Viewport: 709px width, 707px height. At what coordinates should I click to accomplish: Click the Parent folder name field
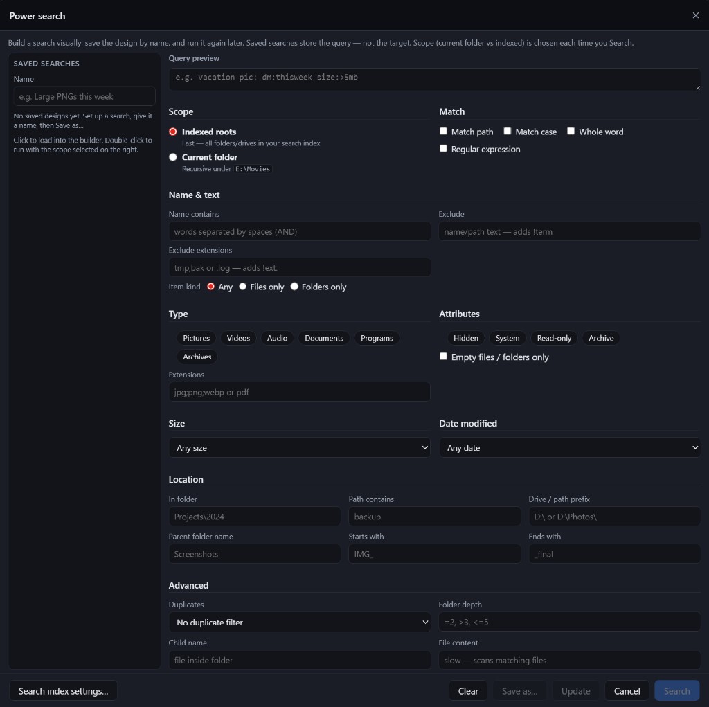[x=255, y=554]
